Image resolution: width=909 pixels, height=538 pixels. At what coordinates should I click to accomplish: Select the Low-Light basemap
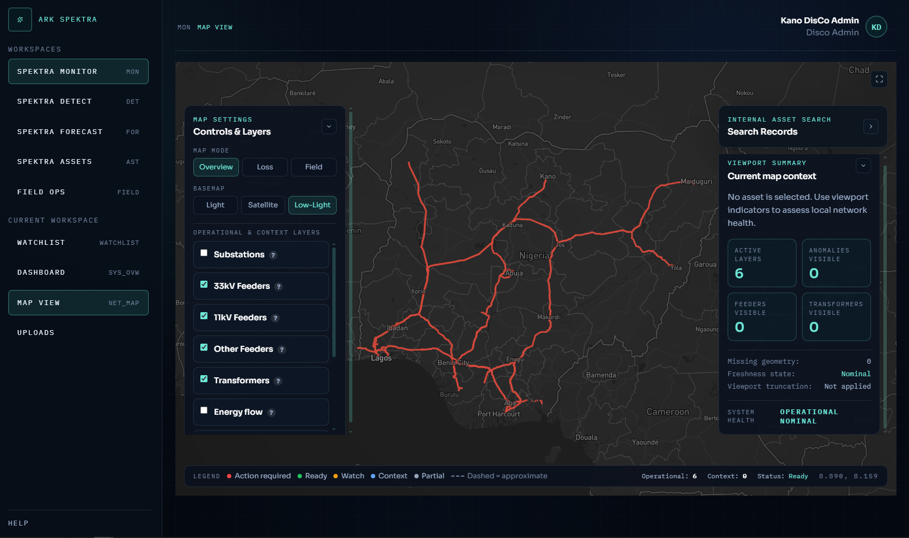click(x=313, y=205)
